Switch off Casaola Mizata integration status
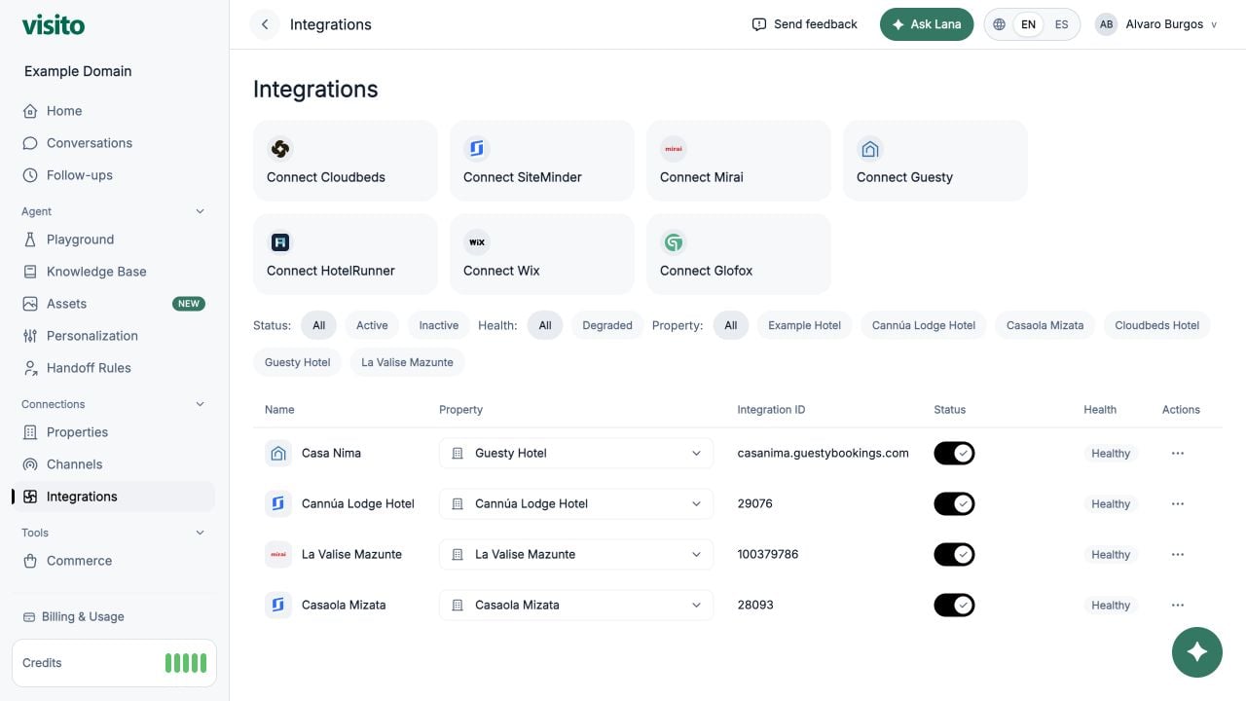Screen dimensions: 1246x701 click(954, 605)
